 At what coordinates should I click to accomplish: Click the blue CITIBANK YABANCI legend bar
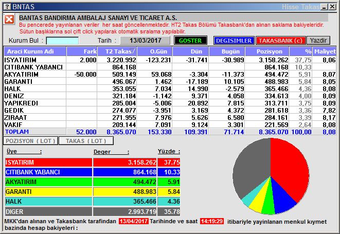coord(48,172)
